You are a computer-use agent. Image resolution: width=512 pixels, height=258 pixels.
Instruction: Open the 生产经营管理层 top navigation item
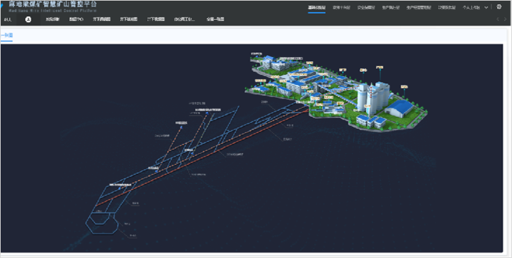pyautogui.click(x=418, y=7)
